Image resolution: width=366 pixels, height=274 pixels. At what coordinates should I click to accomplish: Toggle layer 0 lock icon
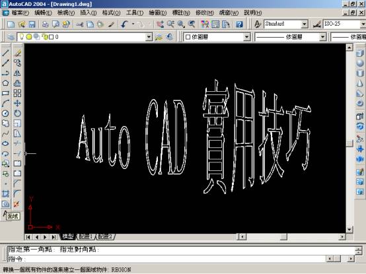[x=44, y=36]
